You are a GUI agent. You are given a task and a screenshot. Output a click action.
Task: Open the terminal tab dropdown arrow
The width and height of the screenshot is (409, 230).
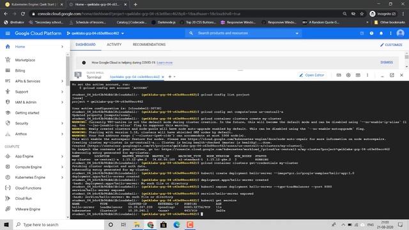(x=174, y=77)
